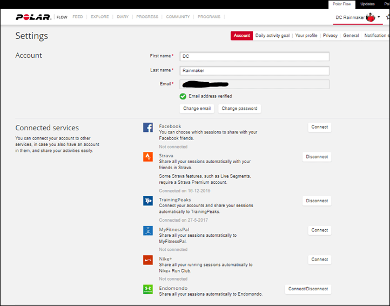390x306 pixels.
Task: Open the Explore page
Action: point(100,17)
